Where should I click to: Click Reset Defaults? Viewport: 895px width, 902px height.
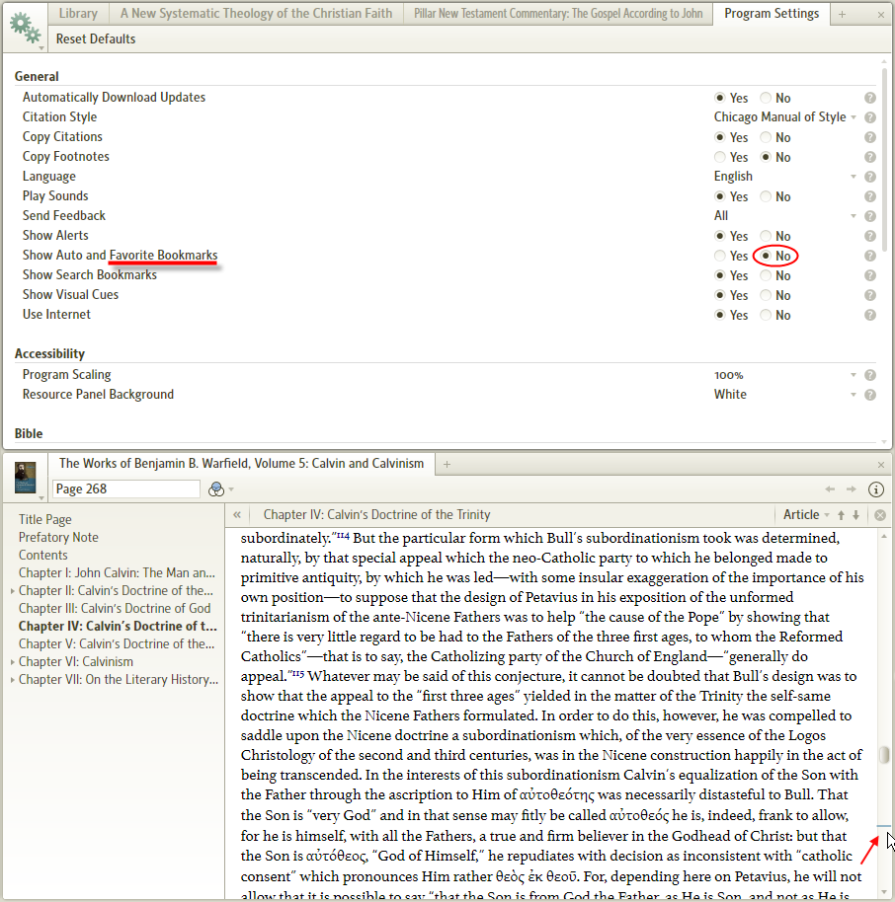tap(96, 39)
